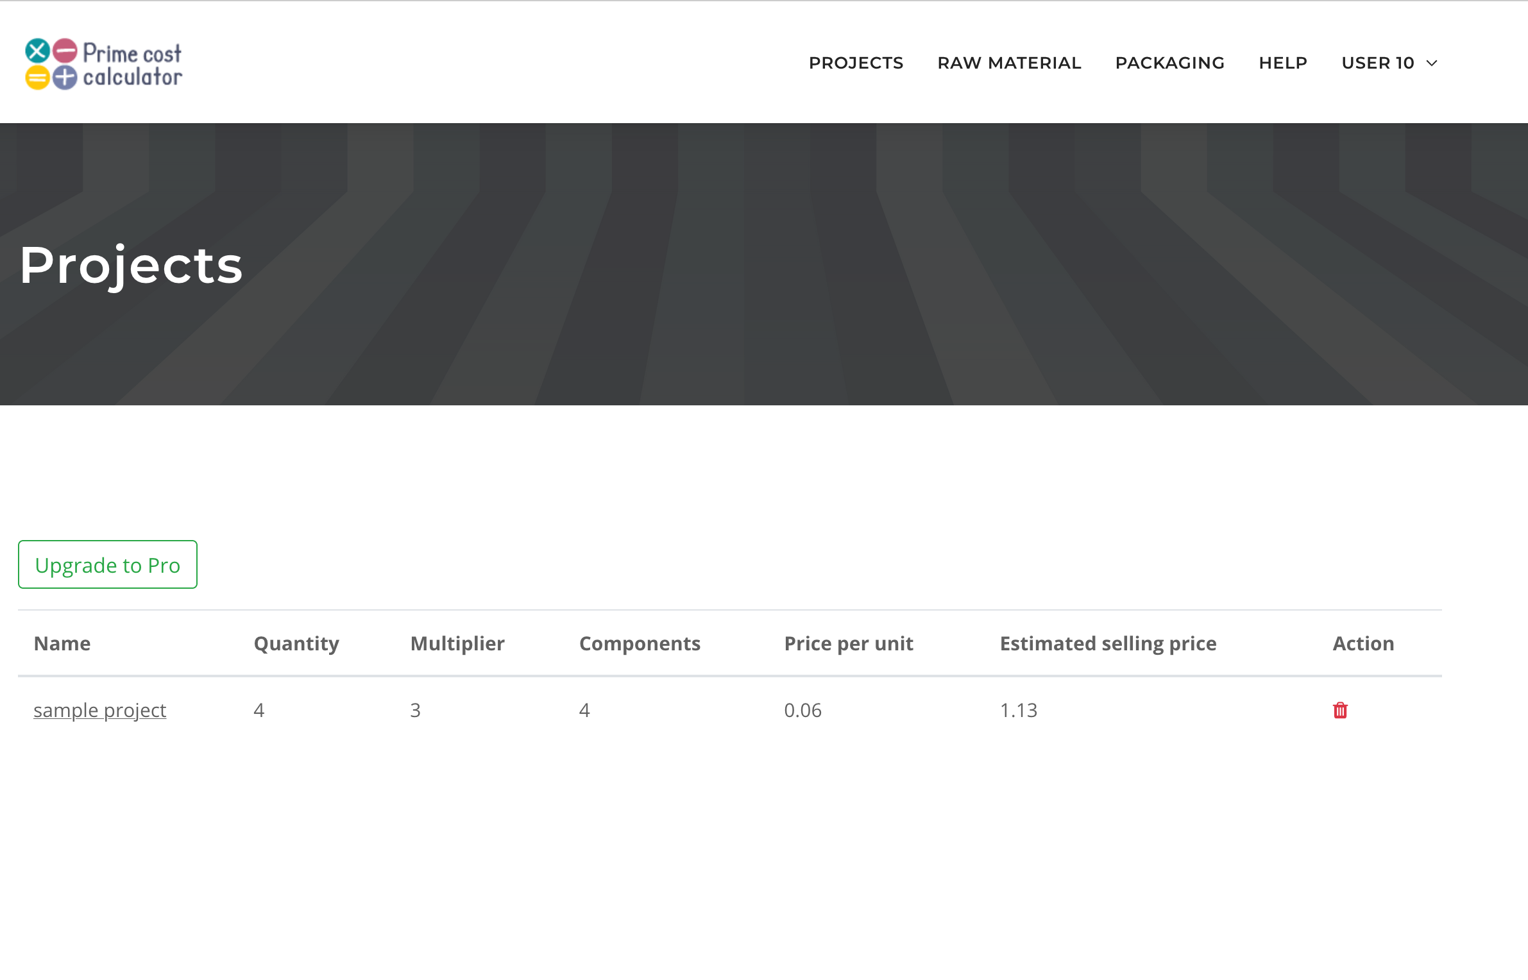The image size is (1528, 980).
Task: Click the Action column header
Action: pos(1363,643)
